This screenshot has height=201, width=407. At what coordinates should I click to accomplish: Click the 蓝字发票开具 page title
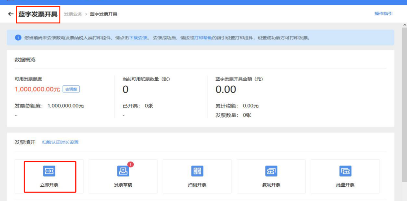click(38, 14)
